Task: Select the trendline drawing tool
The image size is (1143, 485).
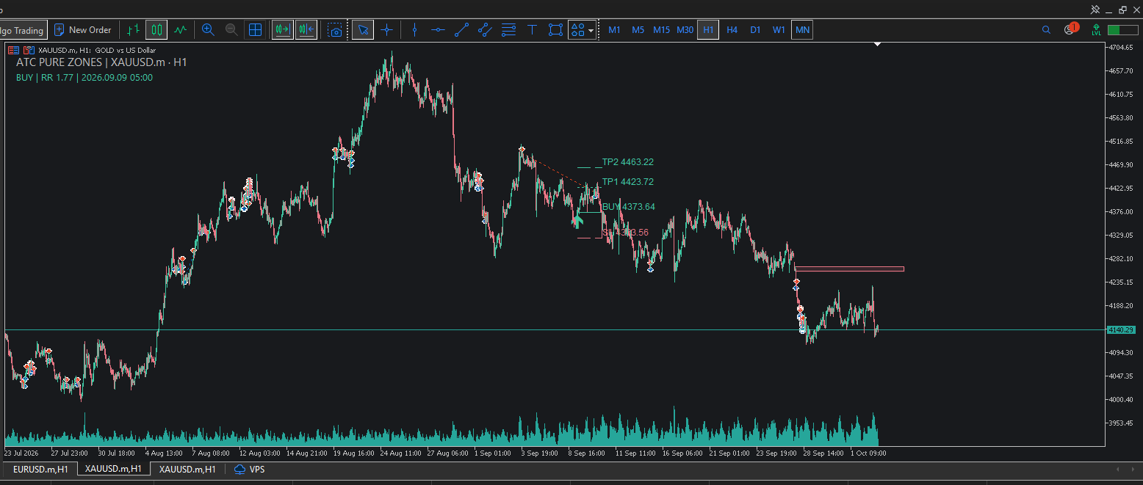Action: [461, 30]
